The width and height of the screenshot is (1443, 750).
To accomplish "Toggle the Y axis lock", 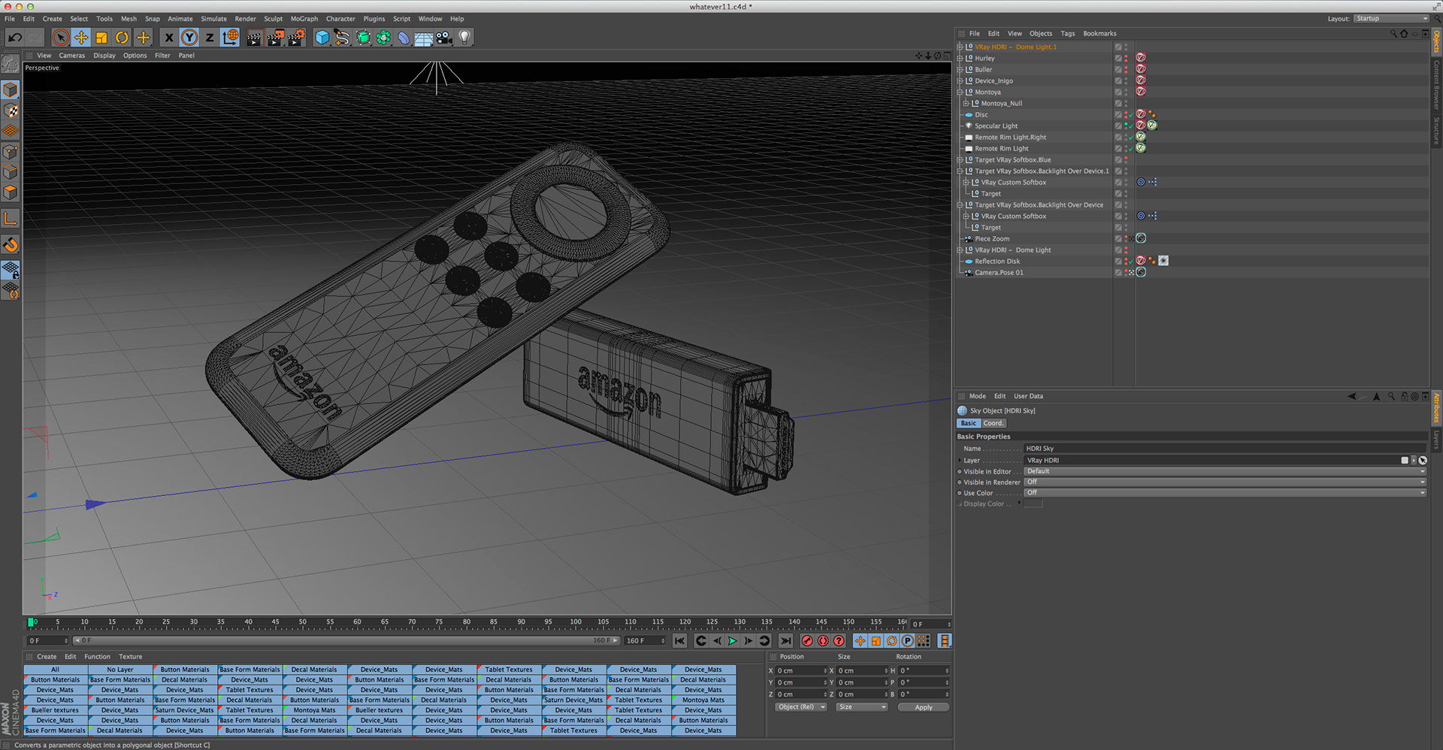I will [189, 37].
